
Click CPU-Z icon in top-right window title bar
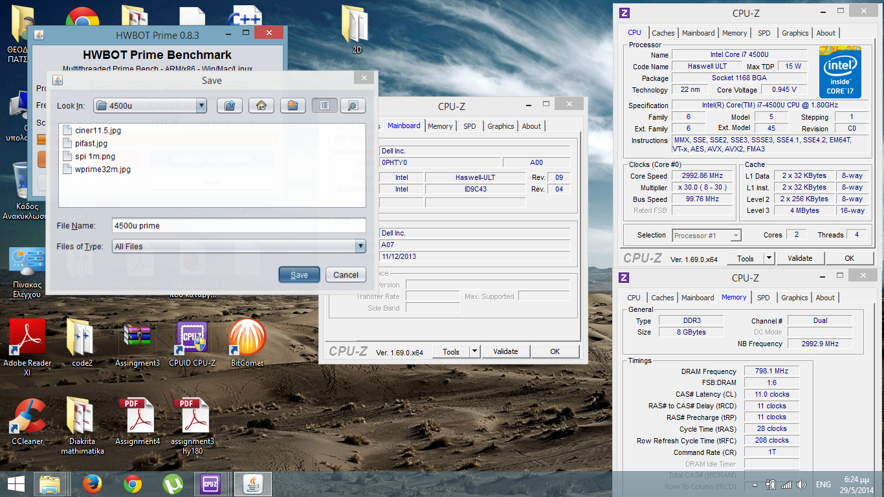624,13
